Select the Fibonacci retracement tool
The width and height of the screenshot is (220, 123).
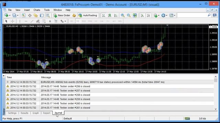(x=44, y=21)
